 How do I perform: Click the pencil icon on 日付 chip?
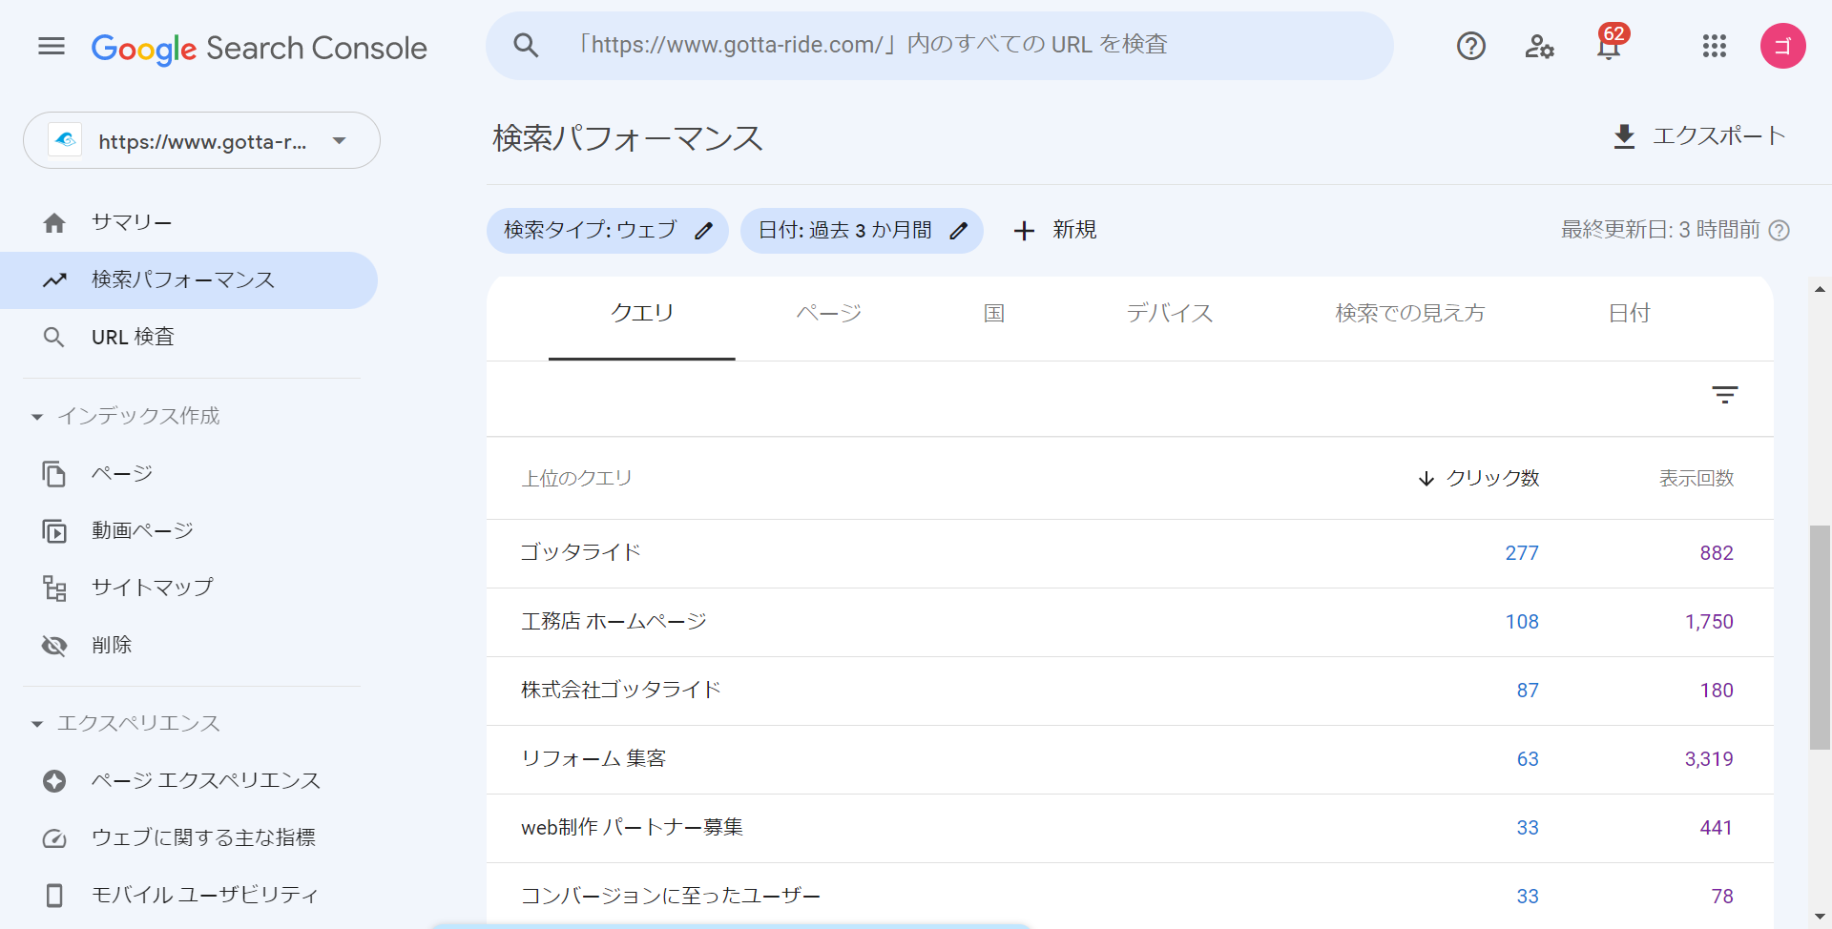tap(959, 231)
